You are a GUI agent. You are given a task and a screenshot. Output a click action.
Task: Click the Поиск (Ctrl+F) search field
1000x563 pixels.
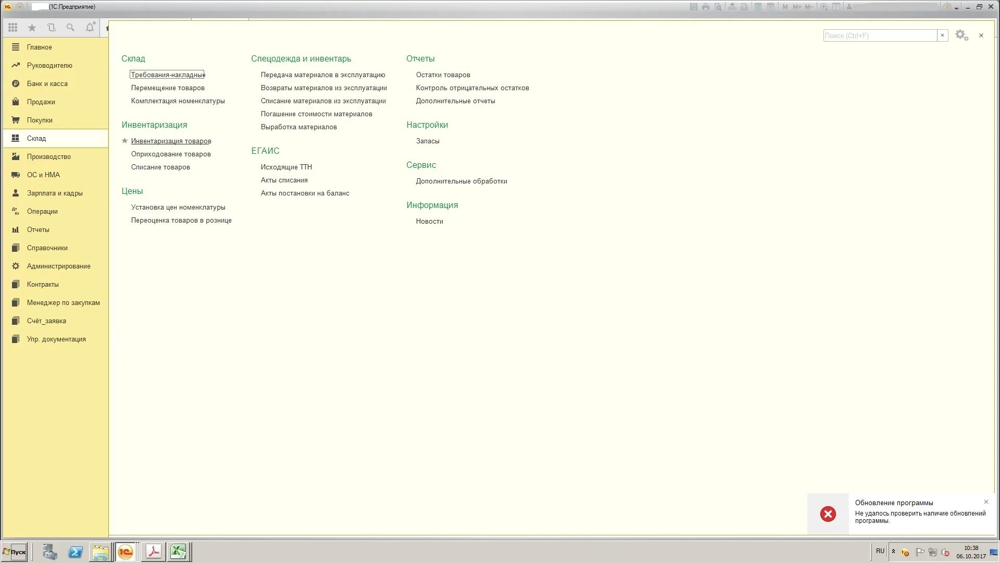click(879, 35)
